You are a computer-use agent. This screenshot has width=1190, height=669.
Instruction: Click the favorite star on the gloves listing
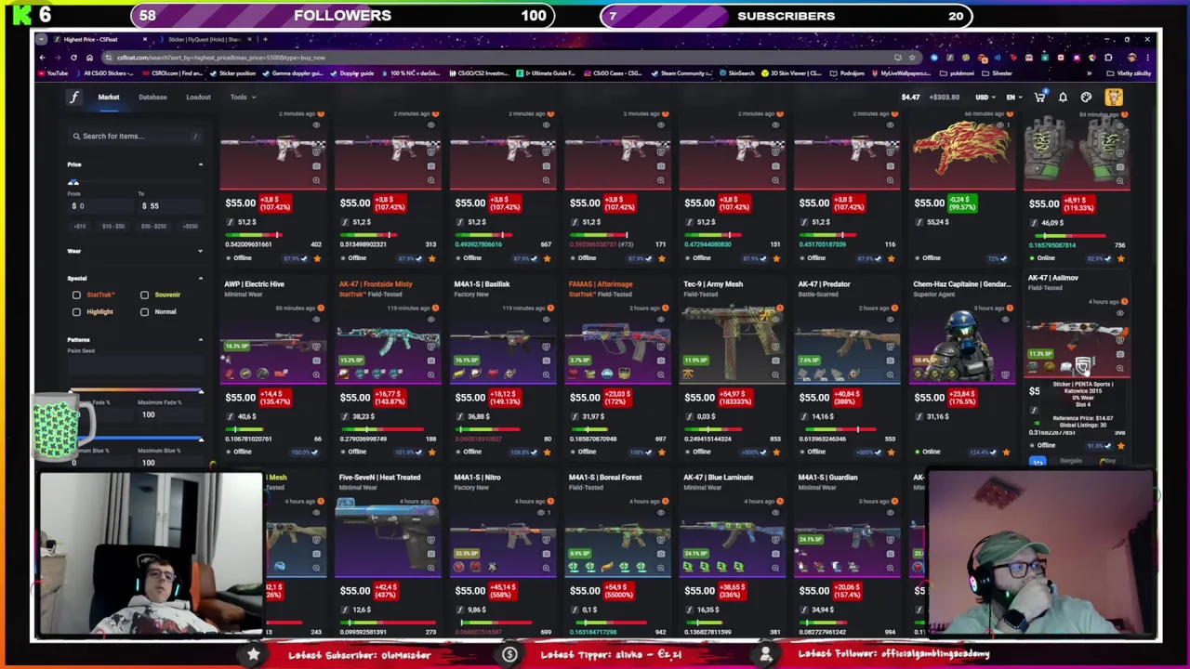1120,258
